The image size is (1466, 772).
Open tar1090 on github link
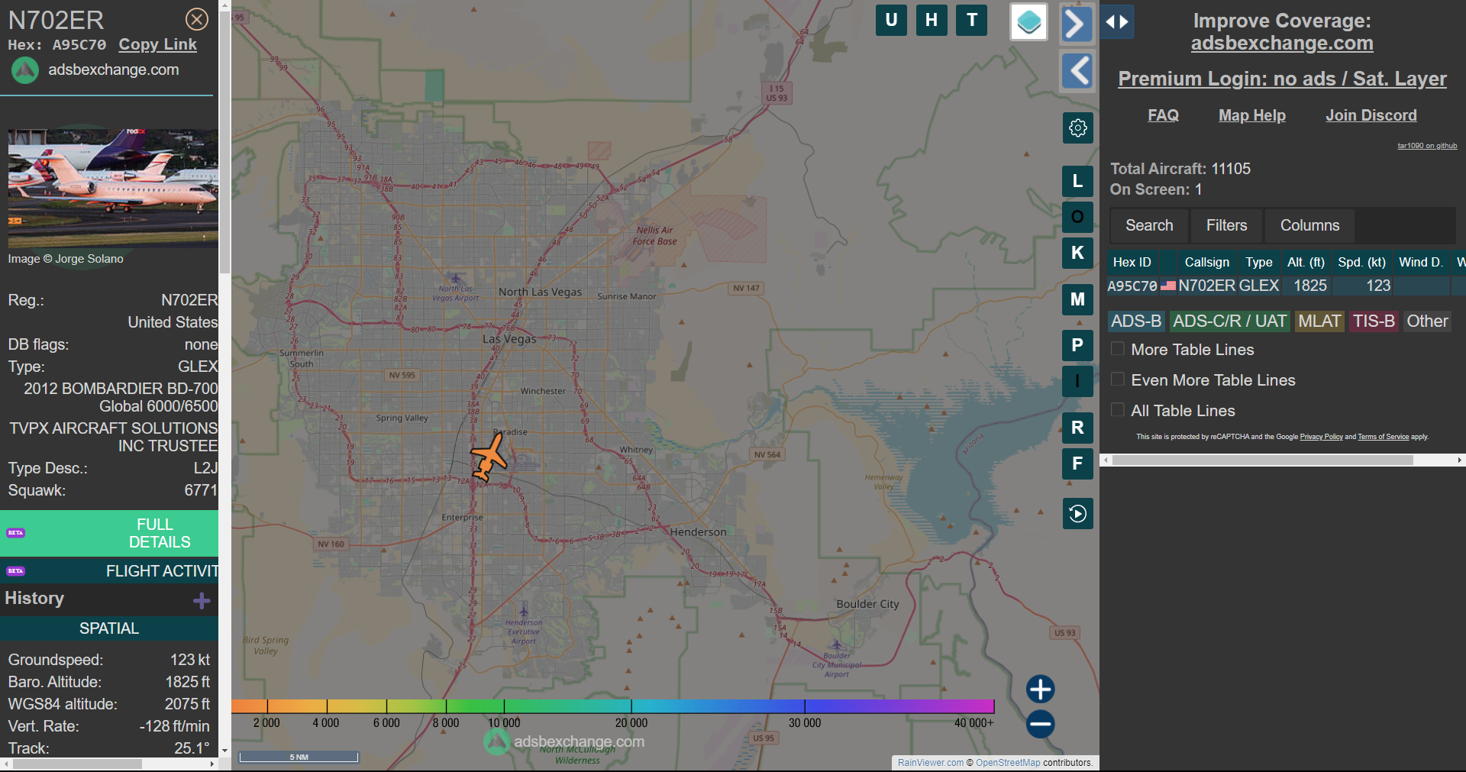(1427, 146)
